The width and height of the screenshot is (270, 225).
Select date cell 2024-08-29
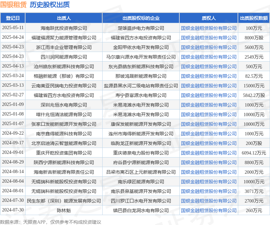13,162
